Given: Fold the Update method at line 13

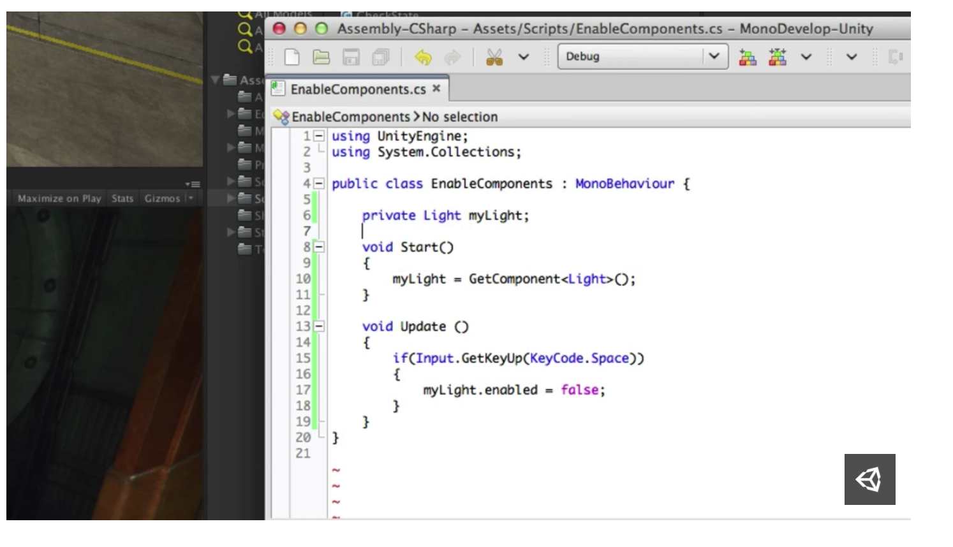Looking at the screenshot, I should 319,326.
